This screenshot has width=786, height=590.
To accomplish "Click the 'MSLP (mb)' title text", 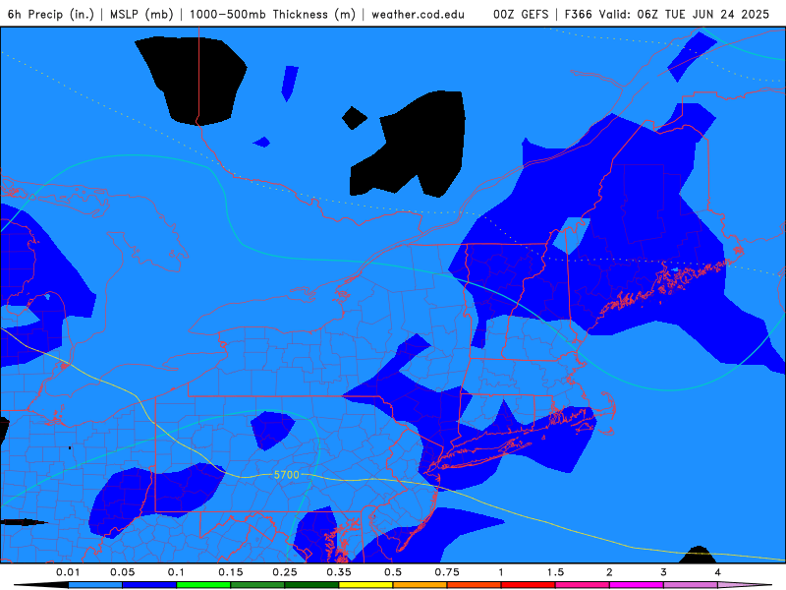I will [x=141, y=14].
